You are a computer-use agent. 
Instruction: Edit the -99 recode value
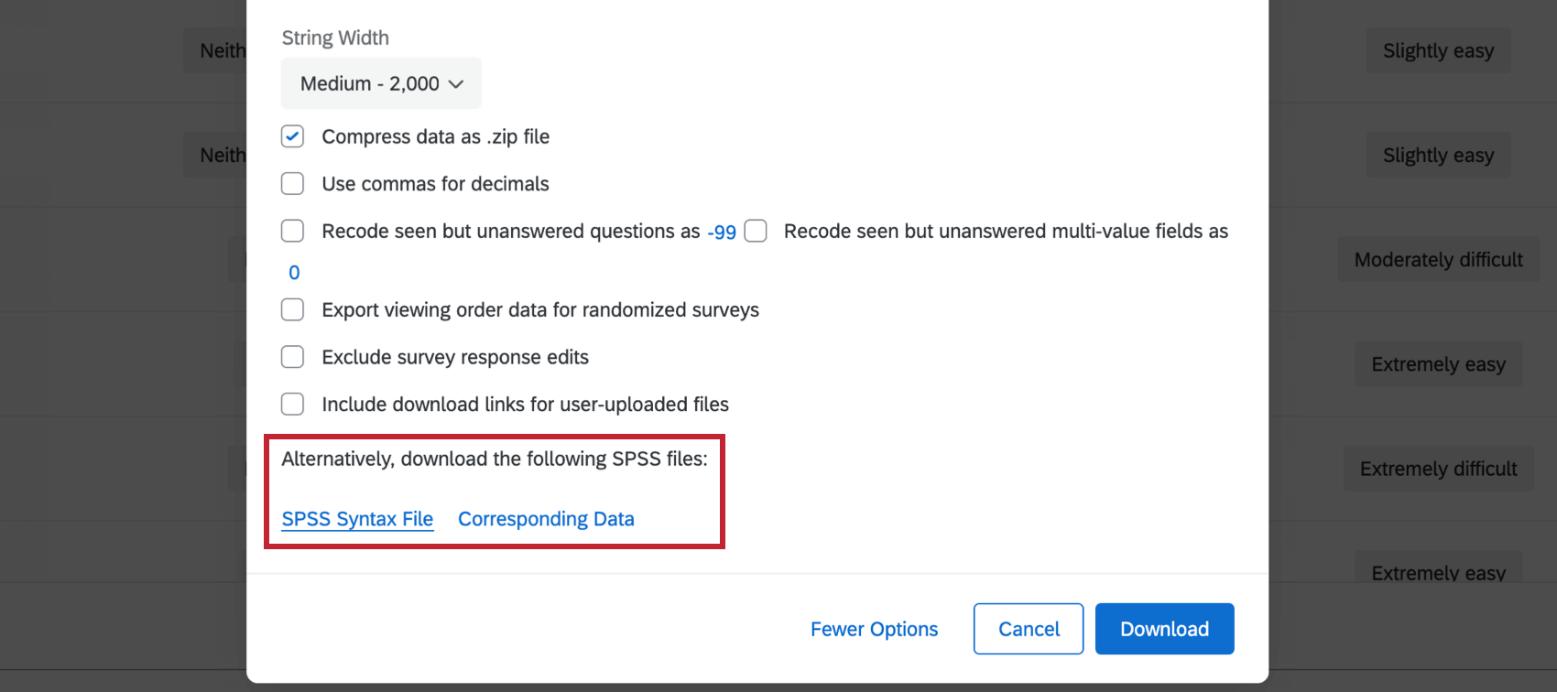pos(723,232)
